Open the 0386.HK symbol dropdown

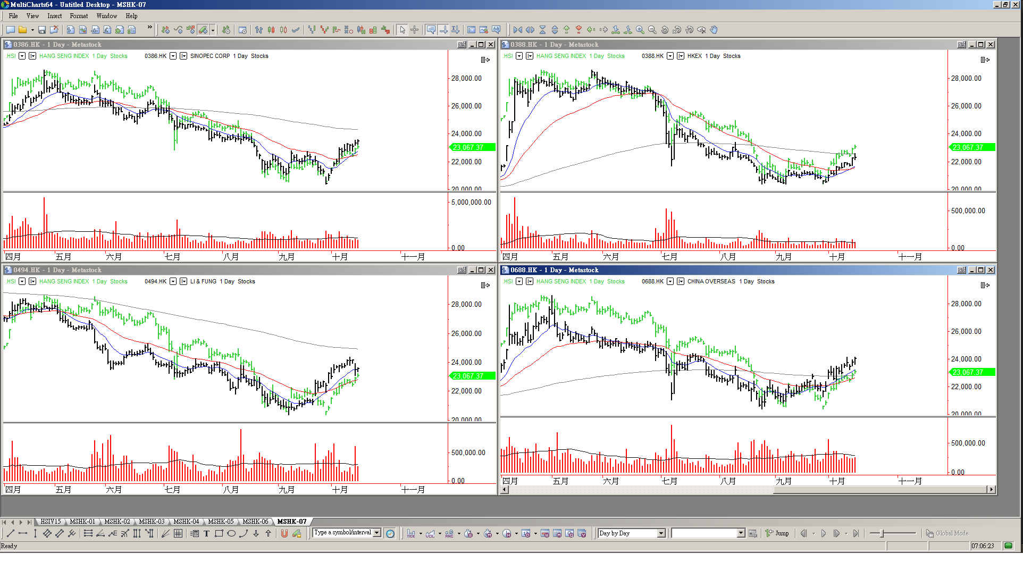click(173, 56)
